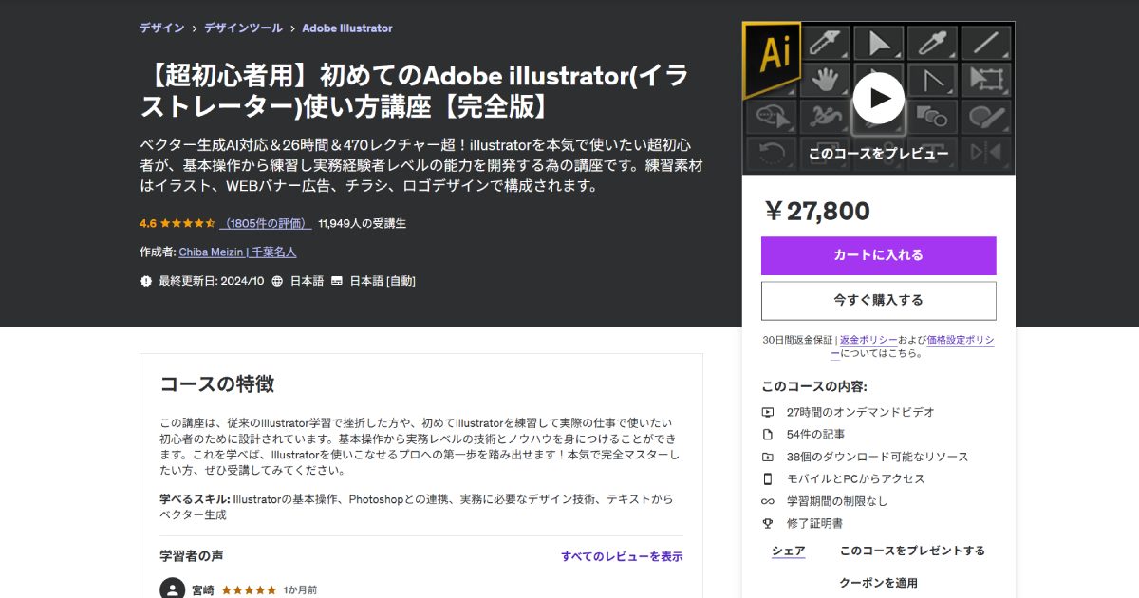The height and width of the screenshot is (598, 1139).
Task: Click このコースをプレゼントする gift button
Action: pos(912,551)
